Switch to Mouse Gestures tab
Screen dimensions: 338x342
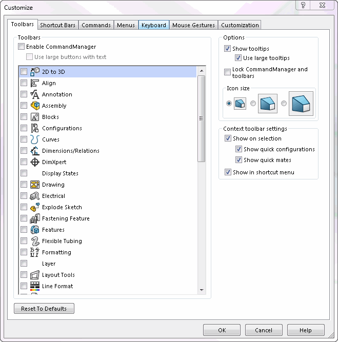coord(193,25)
